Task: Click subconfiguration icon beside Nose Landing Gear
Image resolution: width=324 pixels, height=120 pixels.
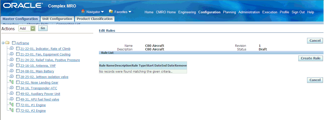Action: click(x=12, y=82)
